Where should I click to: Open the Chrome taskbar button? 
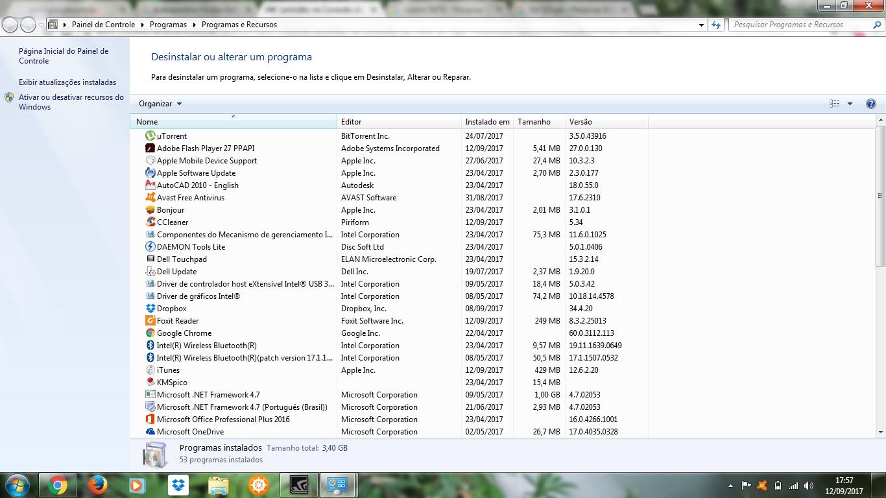point(57,485)
